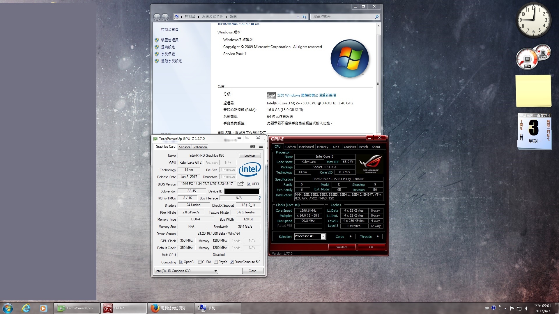This screenshot has width=559, height=314.
Task: Toggle the DirectCompute 5.0 checkbox
Action: 232,262
